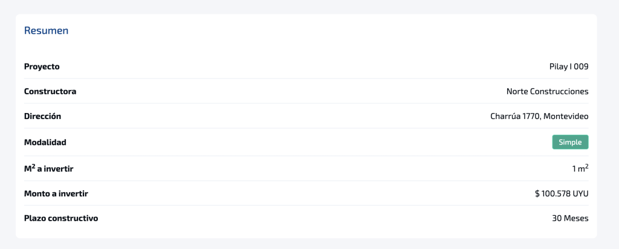Select the Modalidad label
This screenshot has width=619, height=249.
tap(45, 143)
